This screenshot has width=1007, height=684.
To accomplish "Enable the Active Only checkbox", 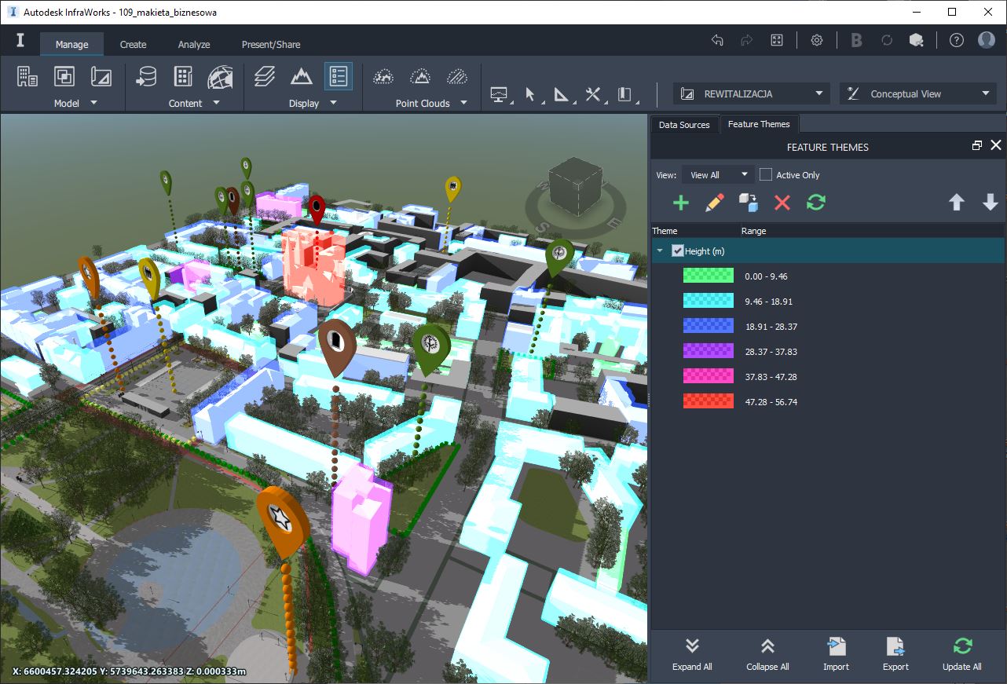I will [x=765, y=174].
